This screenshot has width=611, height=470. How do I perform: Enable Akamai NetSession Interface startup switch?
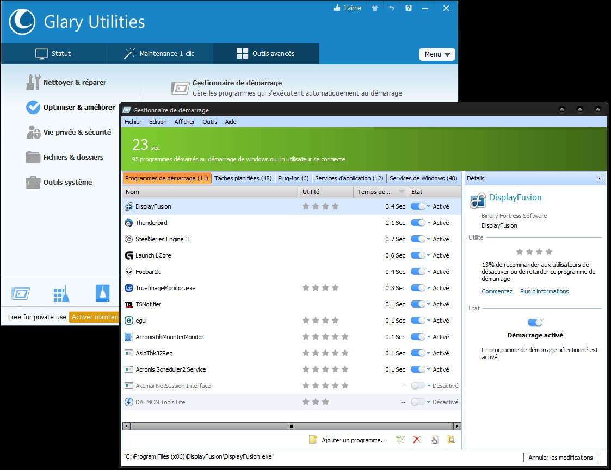418,386
